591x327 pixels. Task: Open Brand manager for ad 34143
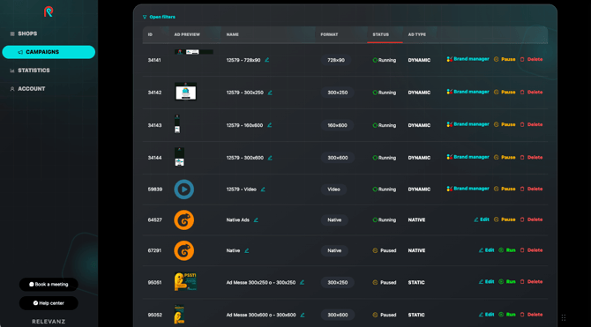point(468,124)
